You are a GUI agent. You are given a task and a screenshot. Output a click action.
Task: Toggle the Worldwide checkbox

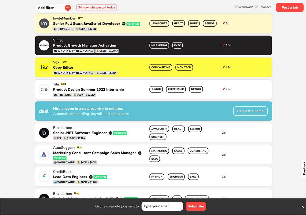coord(236,7)
